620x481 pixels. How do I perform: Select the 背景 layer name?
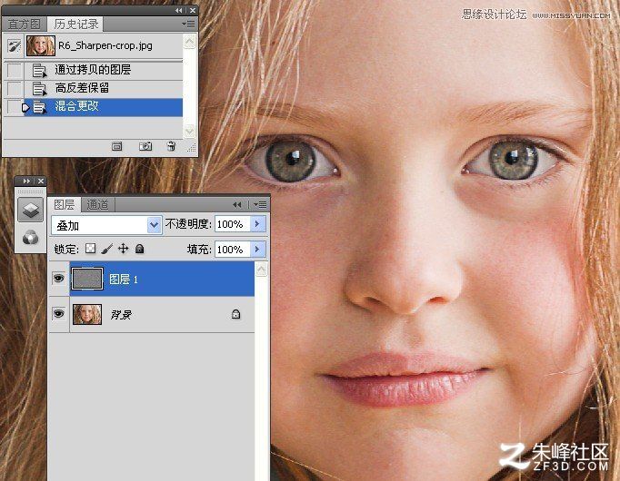pos(121,315)
